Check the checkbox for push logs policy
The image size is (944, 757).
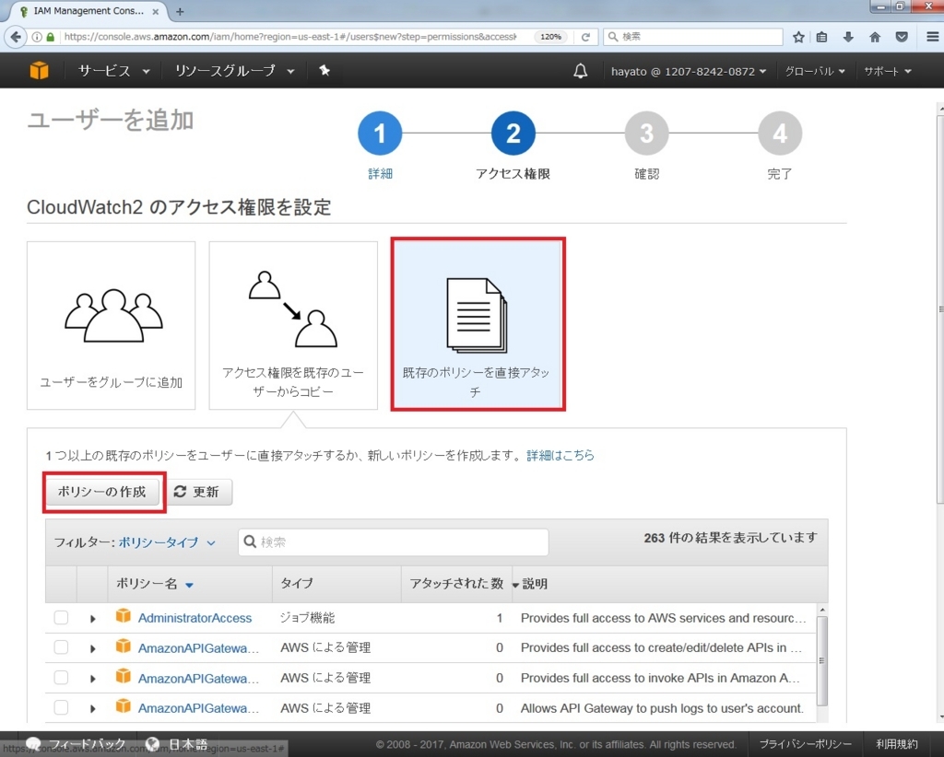pos(61,707)
